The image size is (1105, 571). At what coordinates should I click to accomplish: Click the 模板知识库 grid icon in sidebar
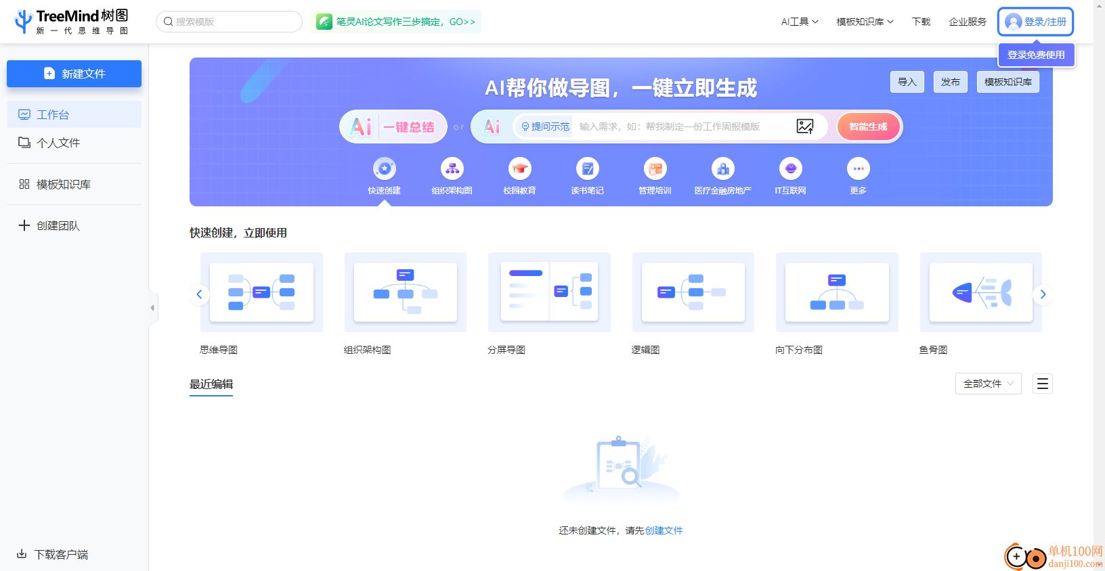(x=24, y=184)
